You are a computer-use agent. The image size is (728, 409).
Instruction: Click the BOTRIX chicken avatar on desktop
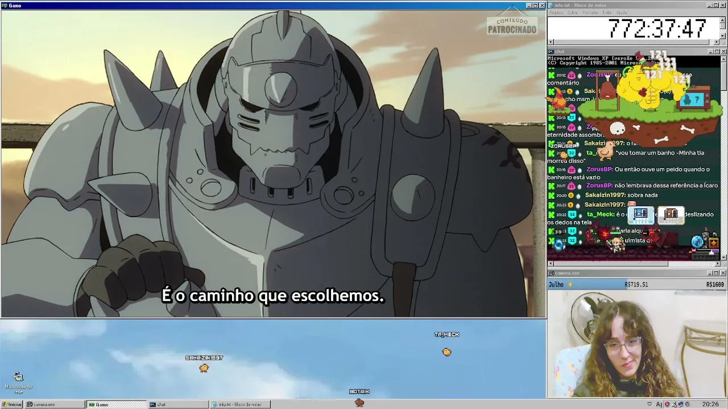(359, 402)
